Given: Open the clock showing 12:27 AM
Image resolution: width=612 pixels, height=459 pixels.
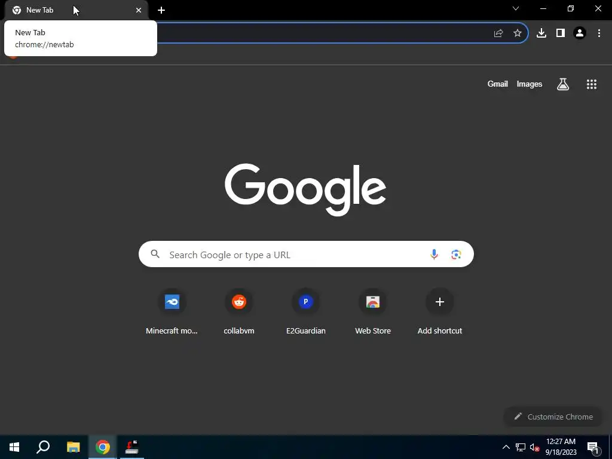Looking at the screenshot, I should point(561,447).
